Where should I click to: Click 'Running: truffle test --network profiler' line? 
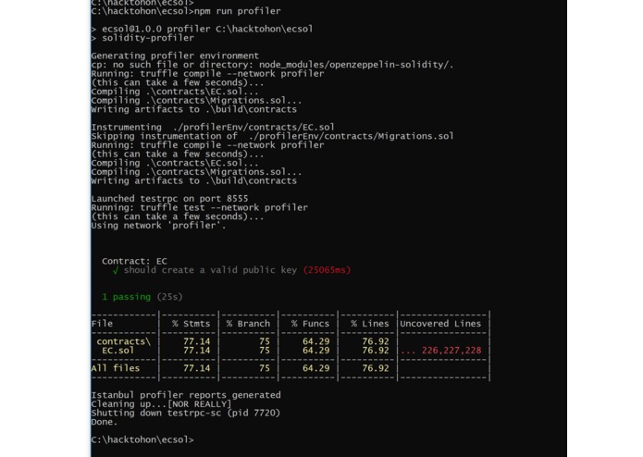[x=199, y=208]
